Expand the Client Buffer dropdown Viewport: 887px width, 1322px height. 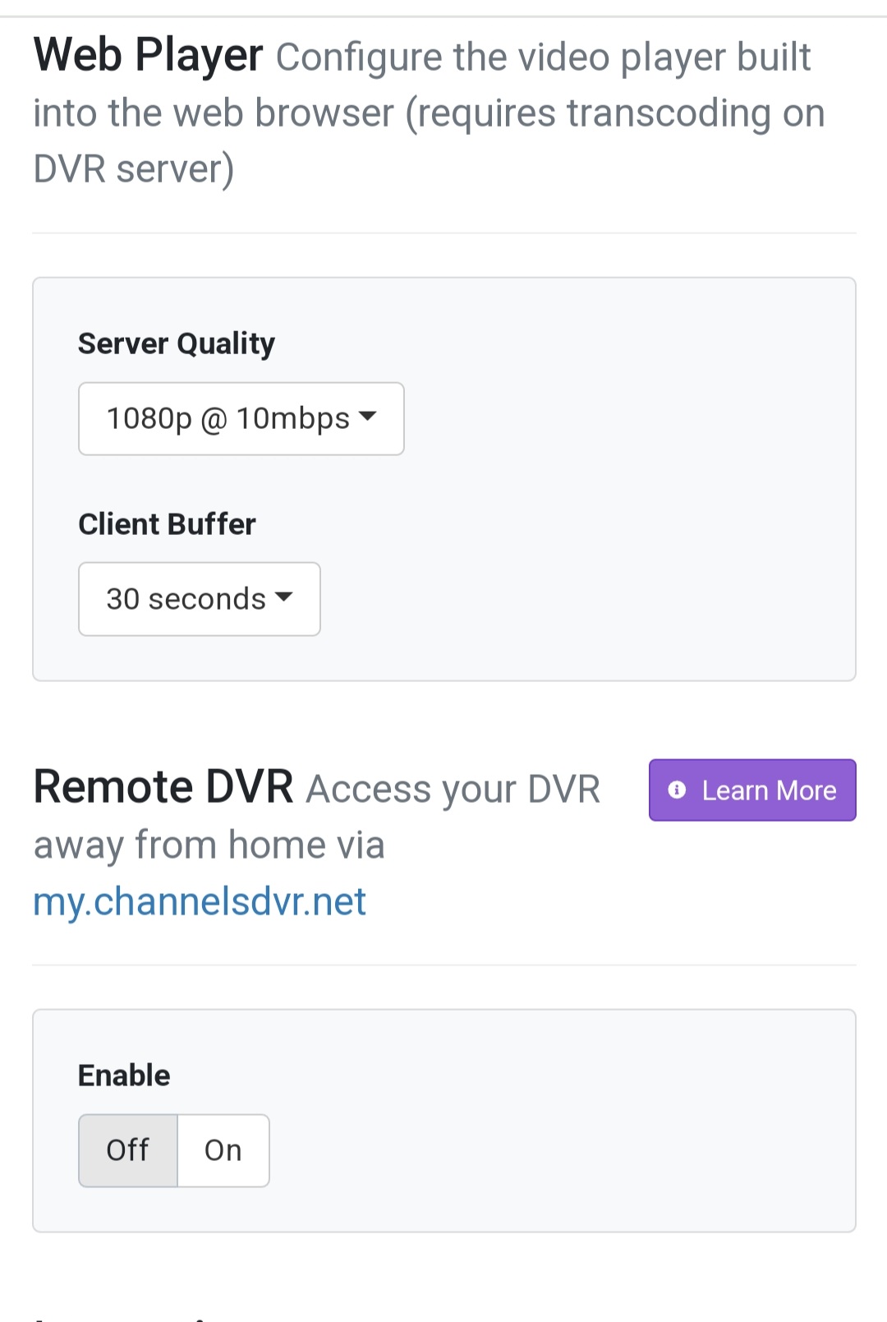199,599
